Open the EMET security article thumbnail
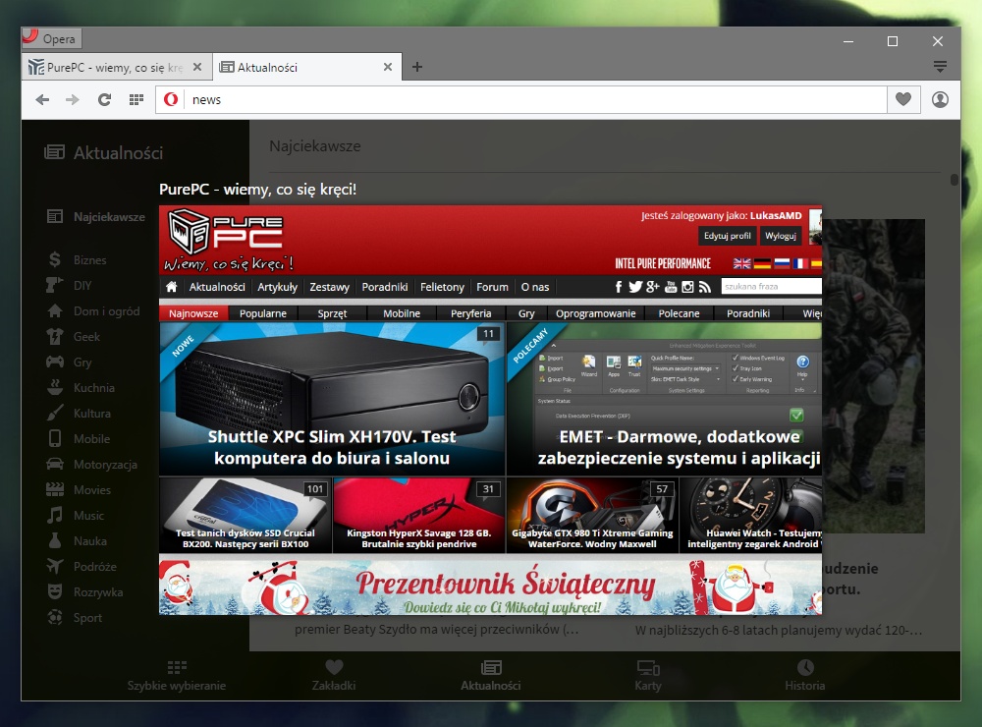The height and width of the screenshot is (727, 982). coord(664,399)
